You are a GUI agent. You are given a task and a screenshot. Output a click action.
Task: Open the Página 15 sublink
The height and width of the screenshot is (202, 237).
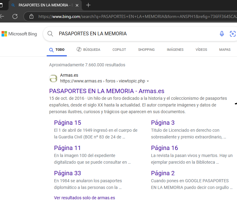click(x=67, y=123)
